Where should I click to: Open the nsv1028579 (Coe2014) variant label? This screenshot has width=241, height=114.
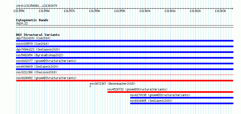tap(32, 44)
